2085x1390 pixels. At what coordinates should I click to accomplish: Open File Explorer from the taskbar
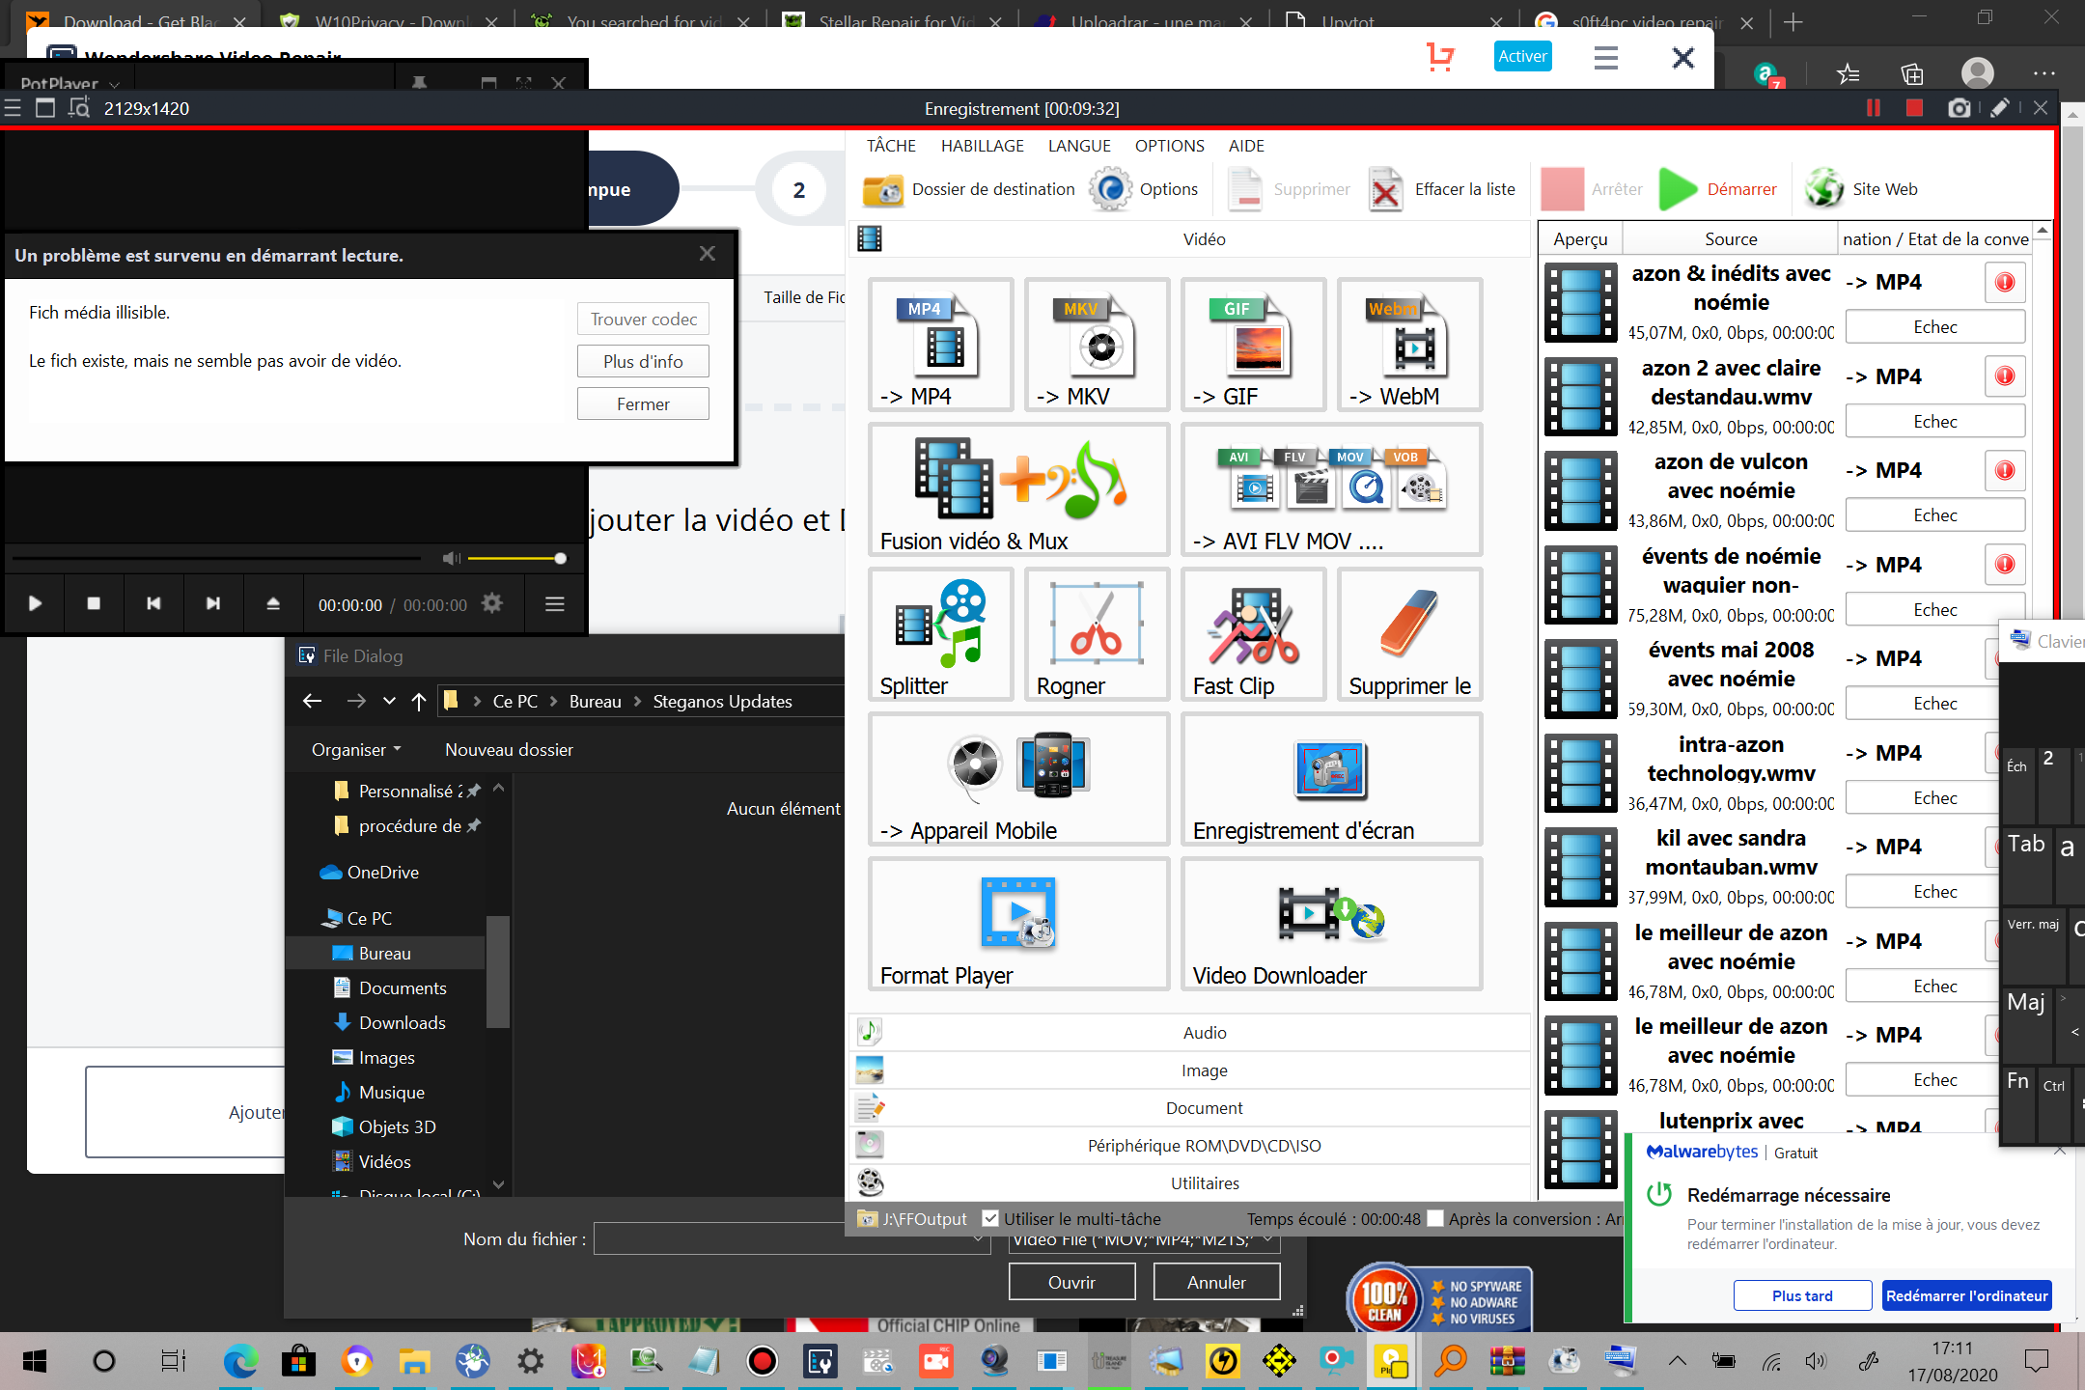[x=413, y=1362]
